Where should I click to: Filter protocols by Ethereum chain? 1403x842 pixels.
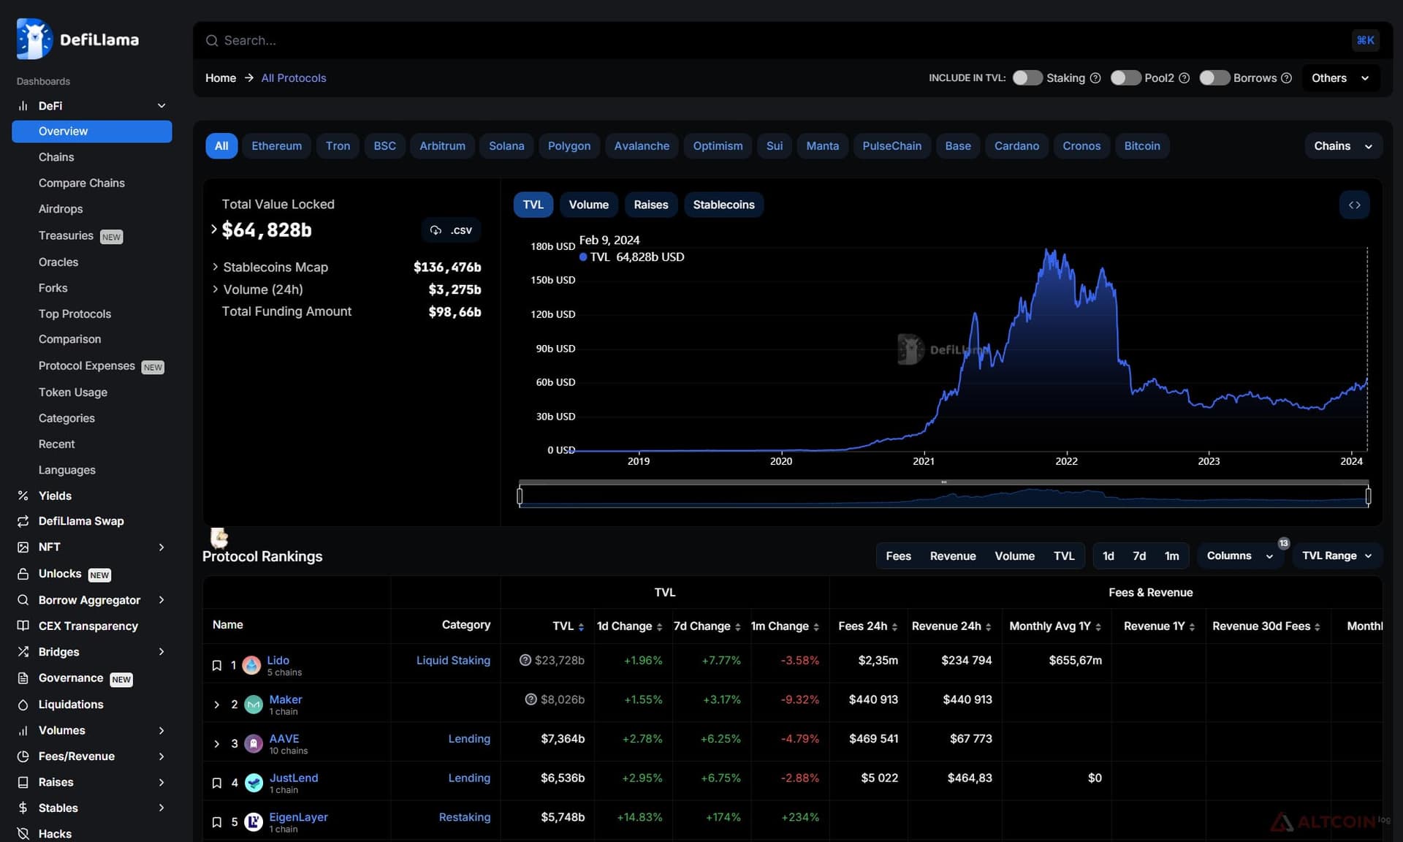click(276, 146)
